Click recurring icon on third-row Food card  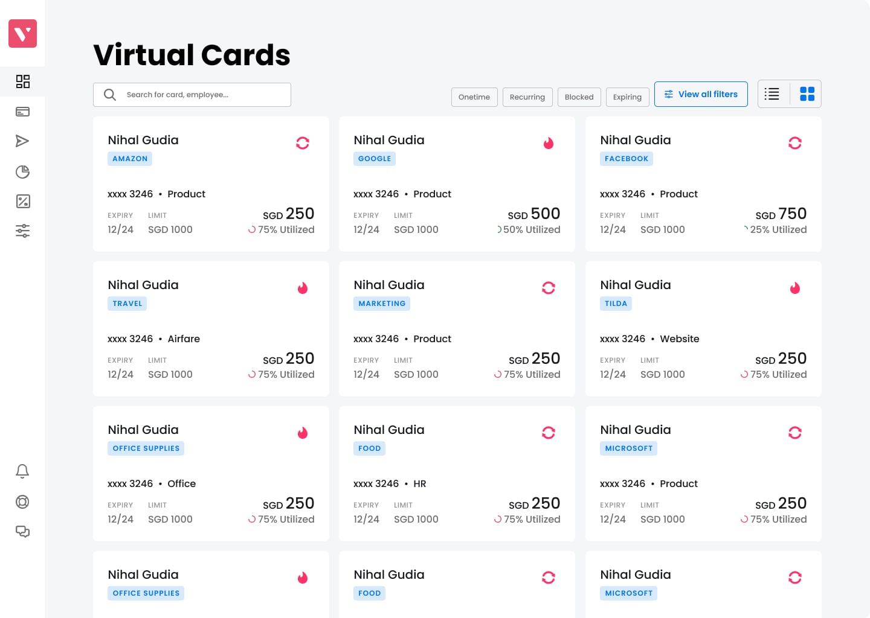pyautogui.click(x=549, y=433)
